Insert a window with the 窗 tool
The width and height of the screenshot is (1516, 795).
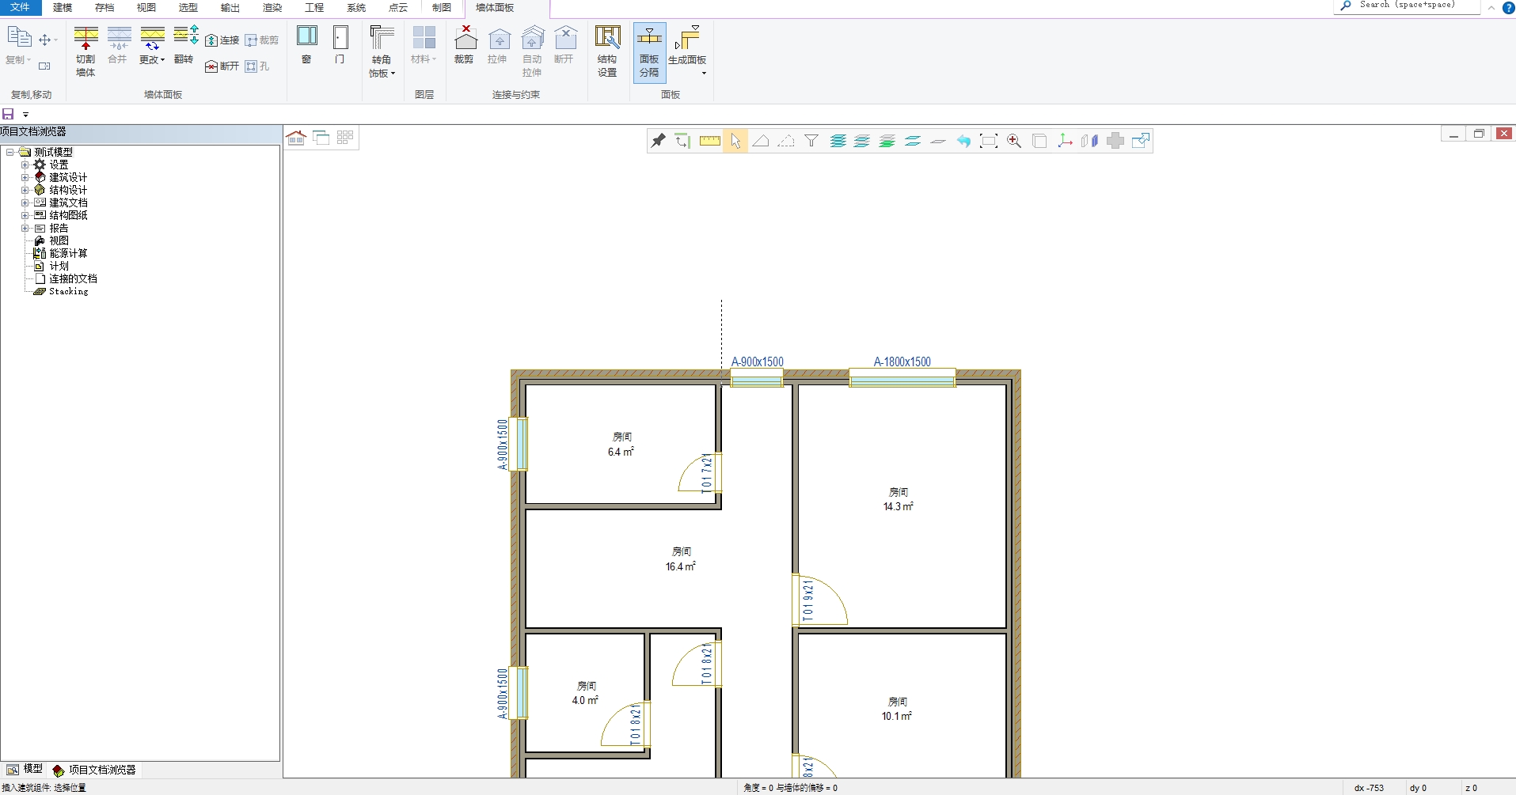click(x=307, y=45)
